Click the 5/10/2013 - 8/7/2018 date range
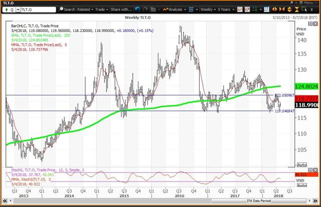Screen dimensions: 321x207 pyautogui.click(x=295, y=17)
